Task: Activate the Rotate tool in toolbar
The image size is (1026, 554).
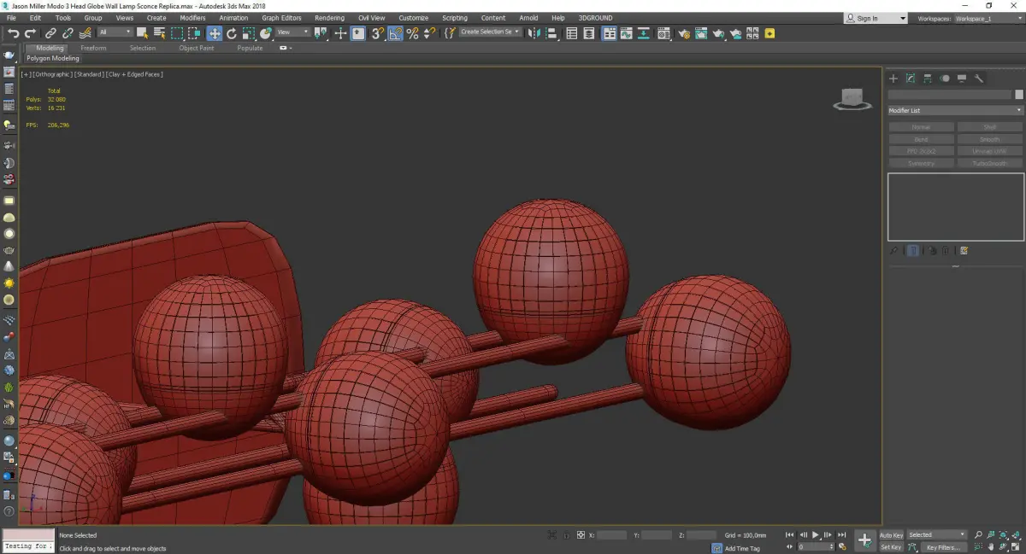Action: point(232,33)
